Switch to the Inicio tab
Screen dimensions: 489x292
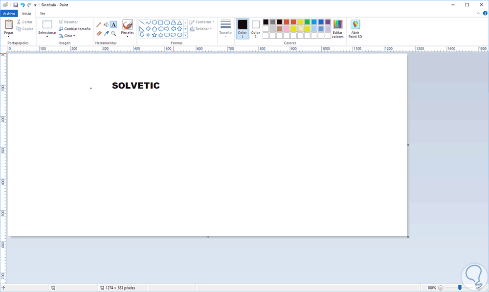26,13
